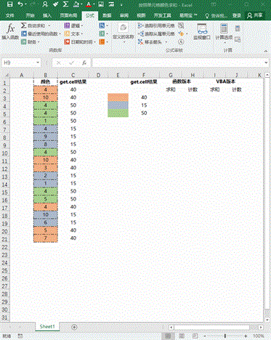Image resolution: width=271 pixels, height=340 pixels.
Task: Click the AutoSum sigma icon in ribbon
Action: click(23, 25)
